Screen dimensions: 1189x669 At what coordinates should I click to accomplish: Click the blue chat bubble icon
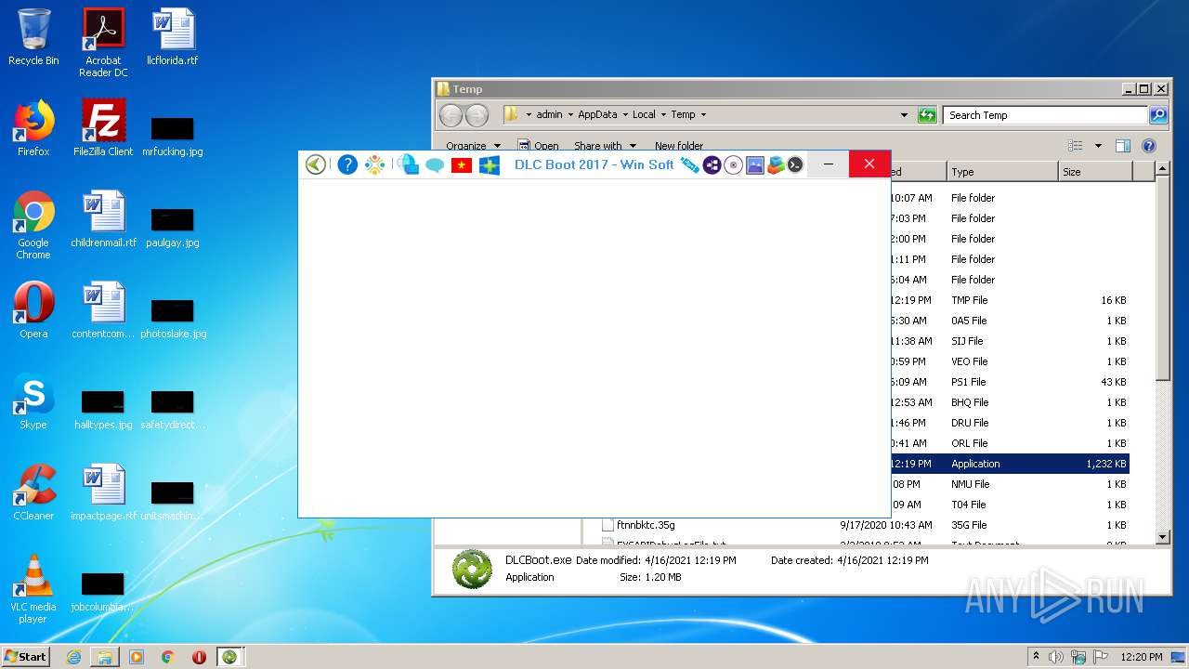435,165
